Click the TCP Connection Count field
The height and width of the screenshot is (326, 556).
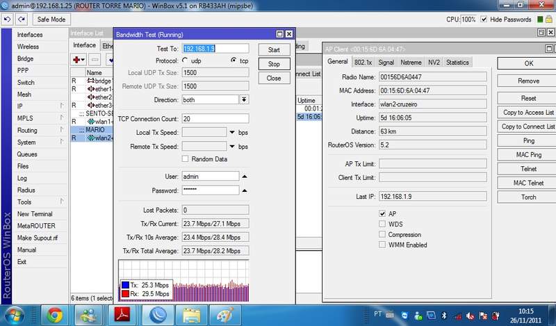pyautogui.click(x=215, y=118)
